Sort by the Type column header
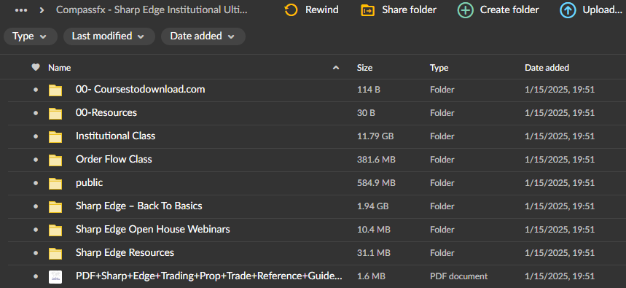626x288 pixels. click(x=439, y=68)
